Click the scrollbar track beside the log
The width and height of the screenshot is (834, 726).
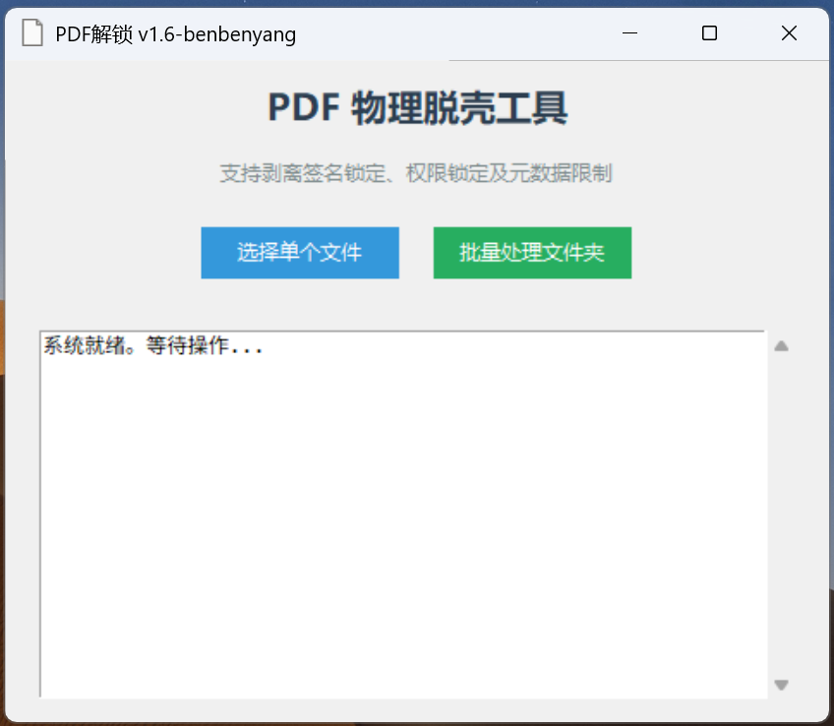pyautogui.click(x=782, y=512)
